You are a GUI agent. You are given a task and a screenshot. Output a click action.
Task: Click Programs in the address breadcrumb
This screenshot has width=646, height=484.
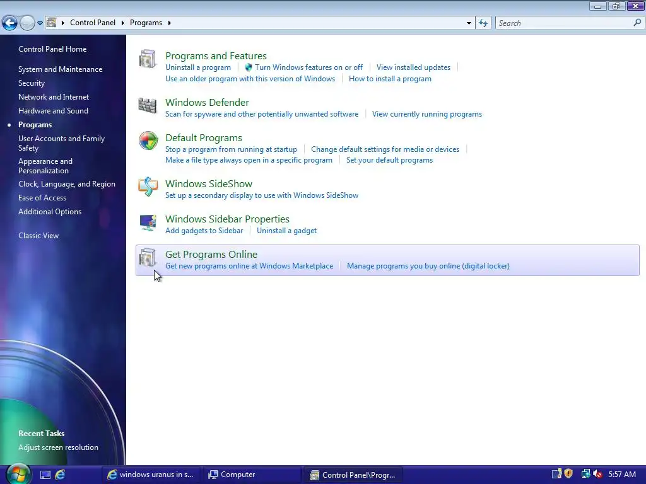(146, 23)
